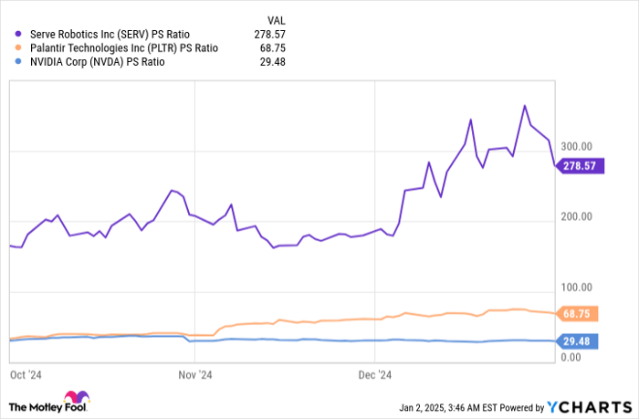
Task: Click the 300.00 y-axis label
Action: [578, 146]
